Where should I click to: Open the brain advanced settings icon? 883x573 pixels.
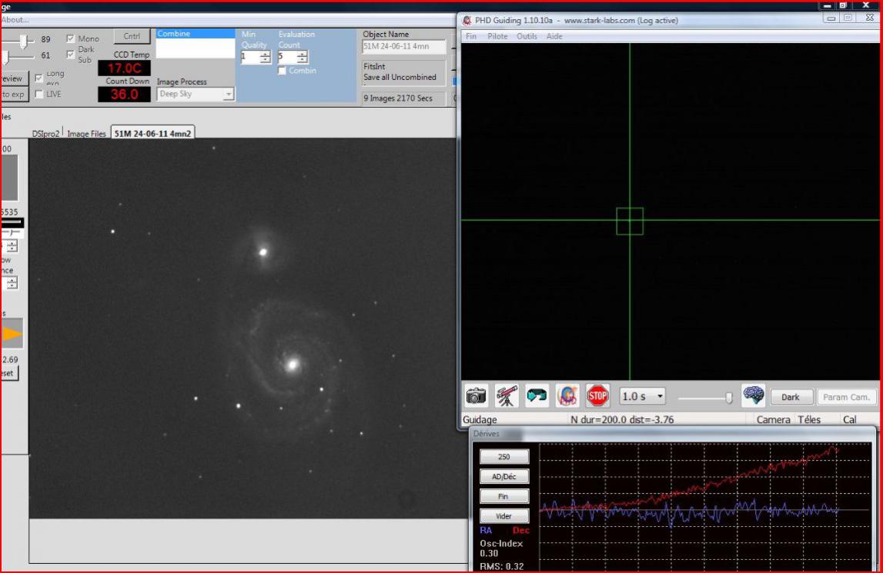pos(753,396)
